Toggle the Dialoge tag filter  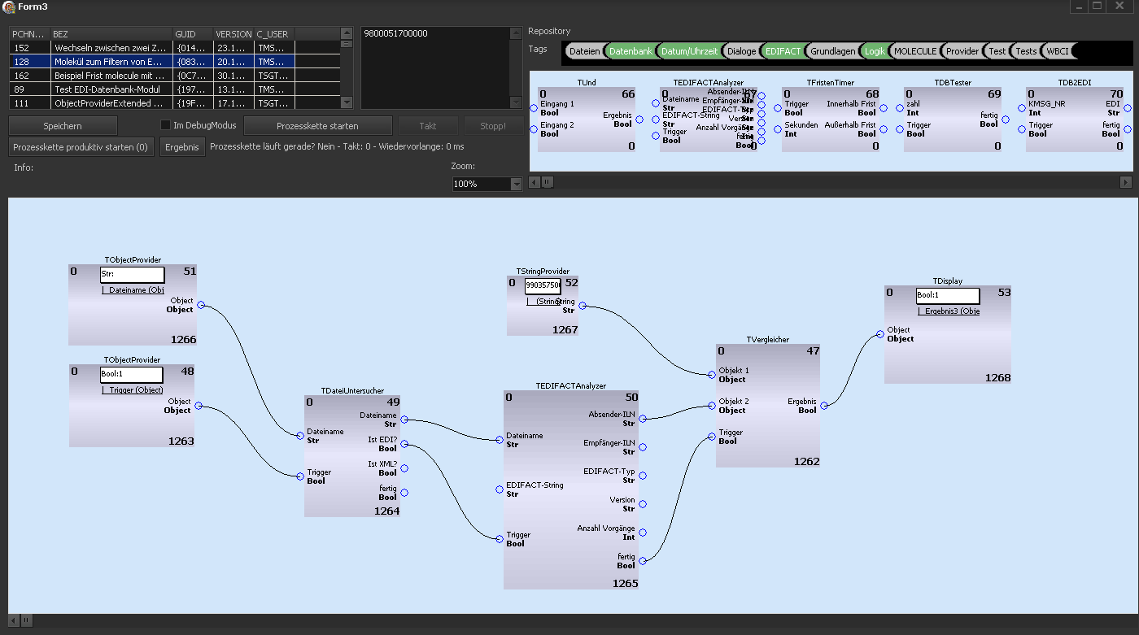tap(741, 51)
